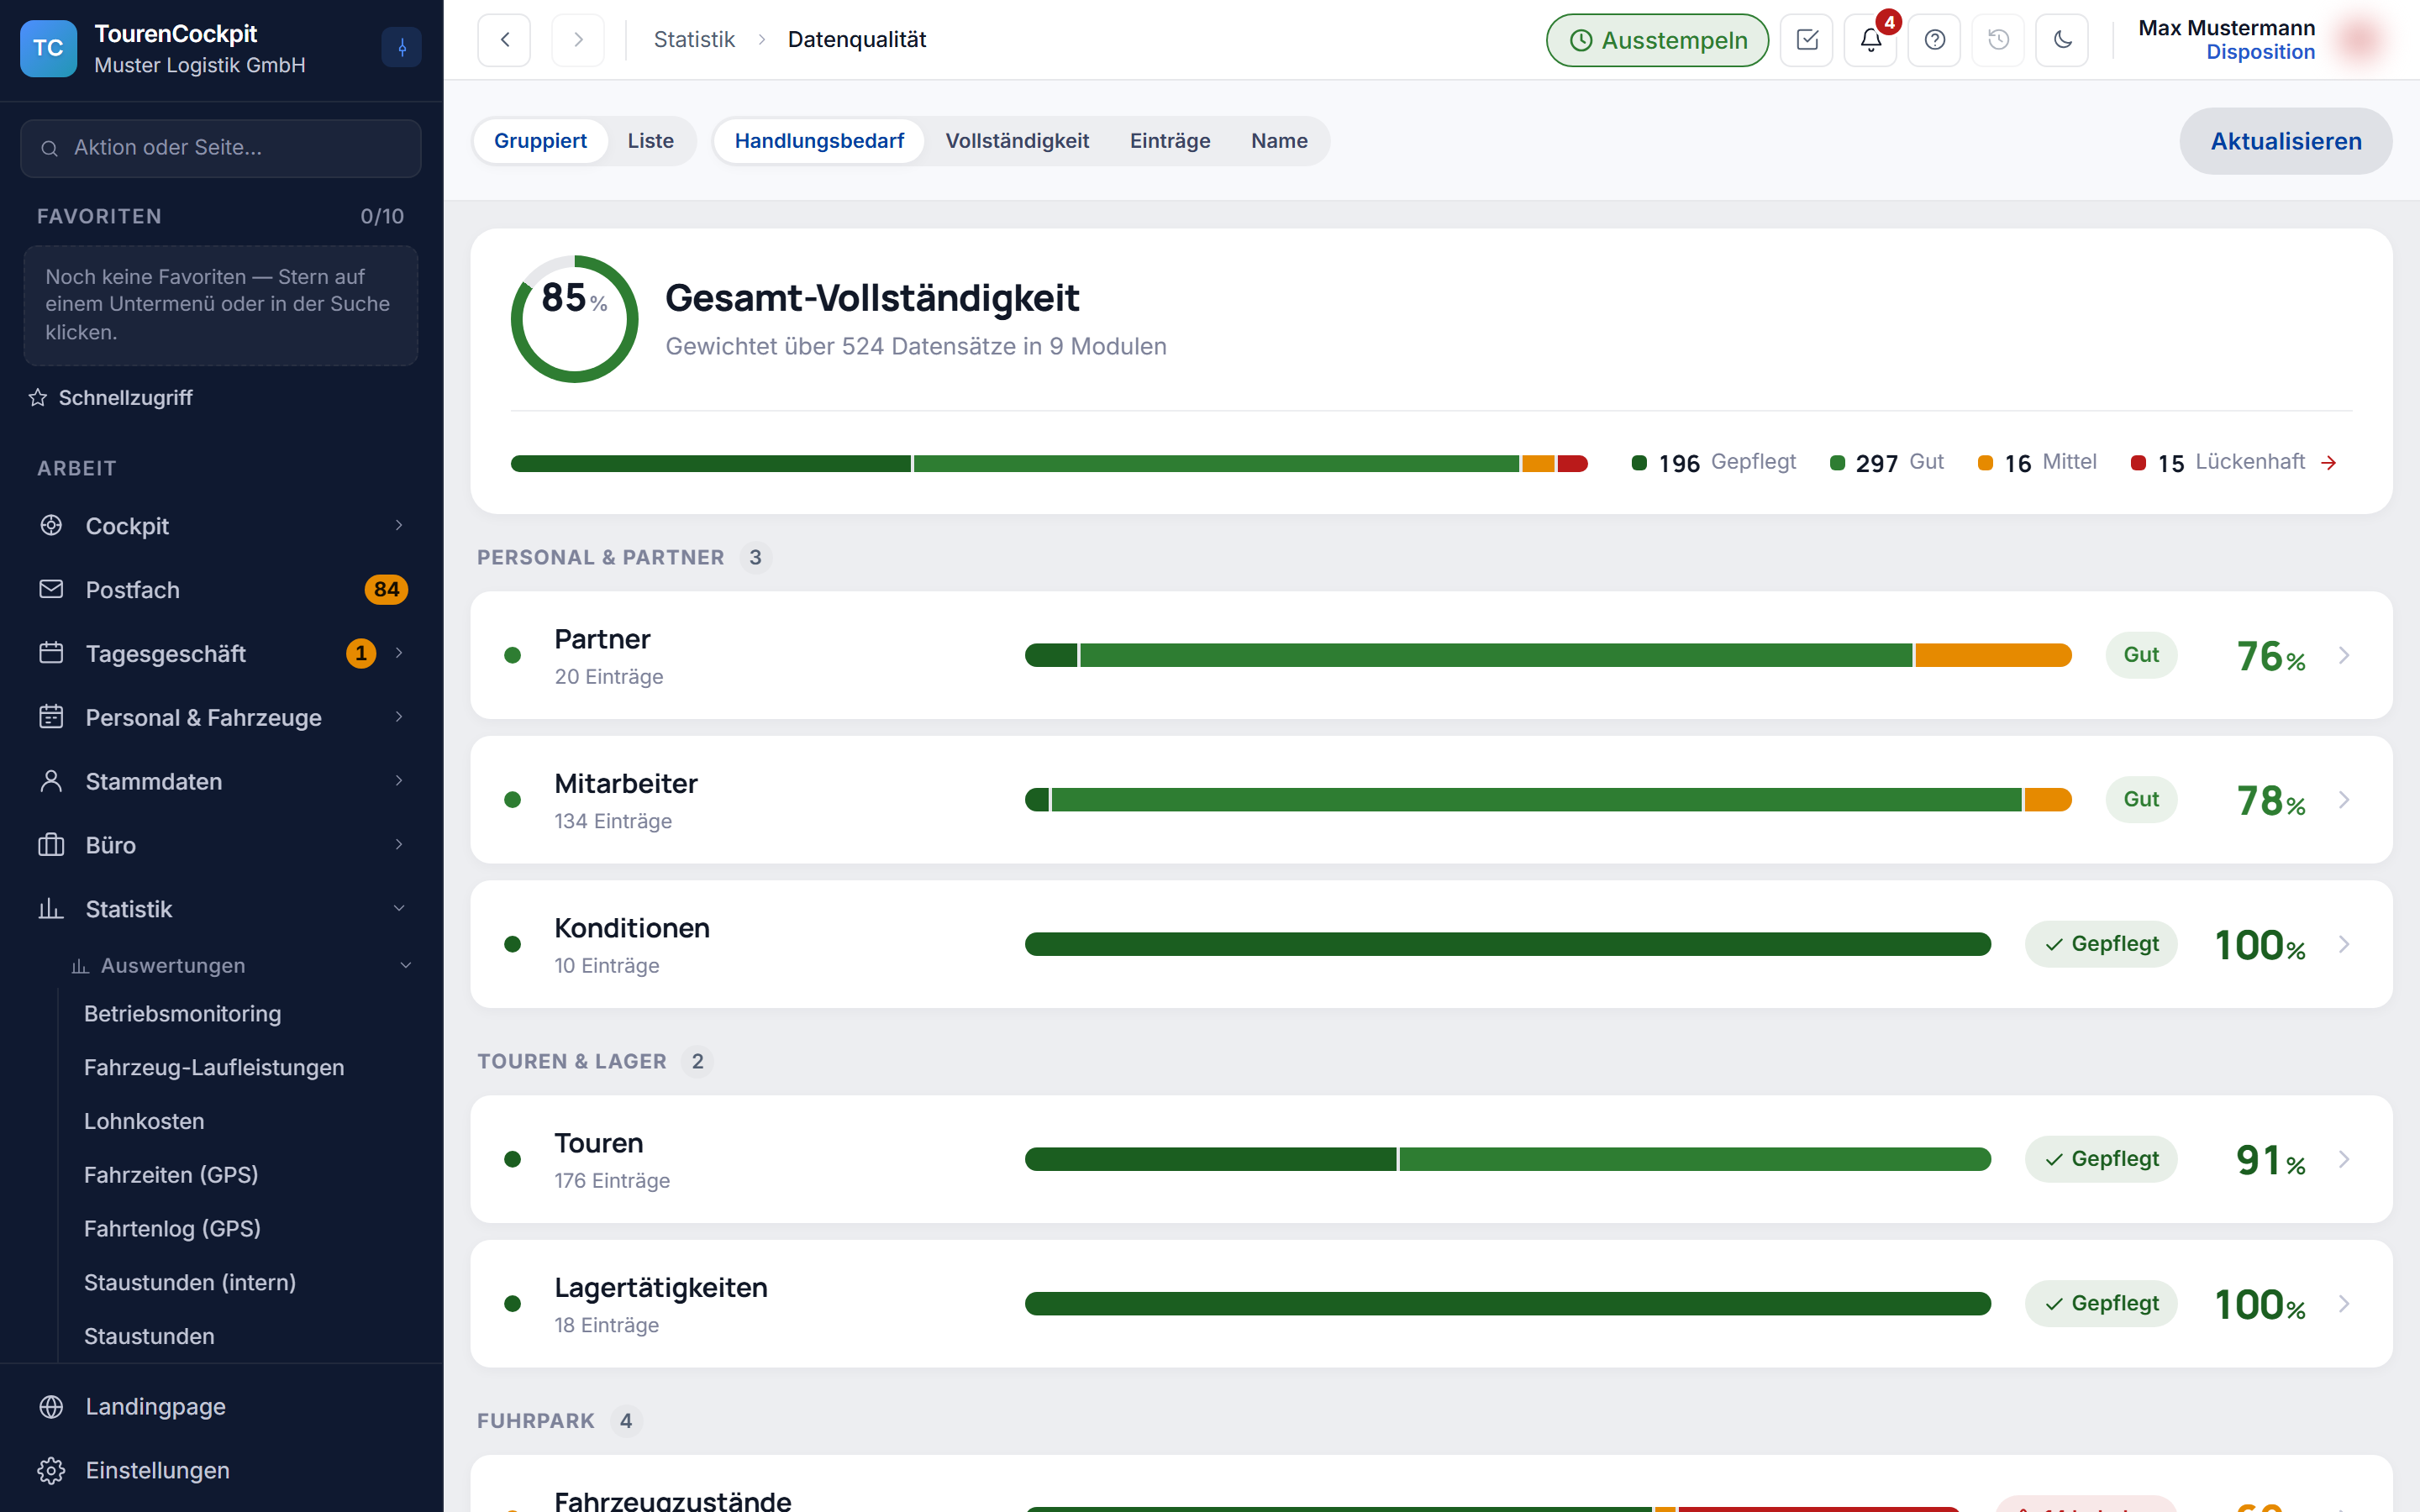Viewport: 2420px width, 1512px height.
Task: Open the help question mark icon
Action: [x=1935, y=40]
